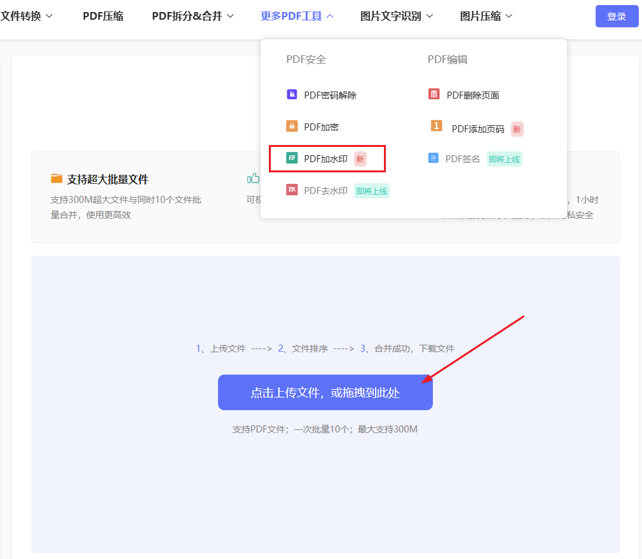This screenshot has width=642, height=559.
Task: Open the PDF密码解除 tool link
Action: coord(331,93)
